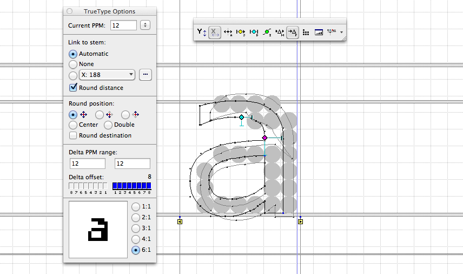463x274 pixels.
Task: Click the positive Delta offset blue bar
Action: [x=131, y=186]
